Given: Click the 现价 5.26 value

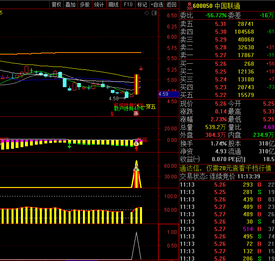Looking at the screenshot, I should coord(221,104).
